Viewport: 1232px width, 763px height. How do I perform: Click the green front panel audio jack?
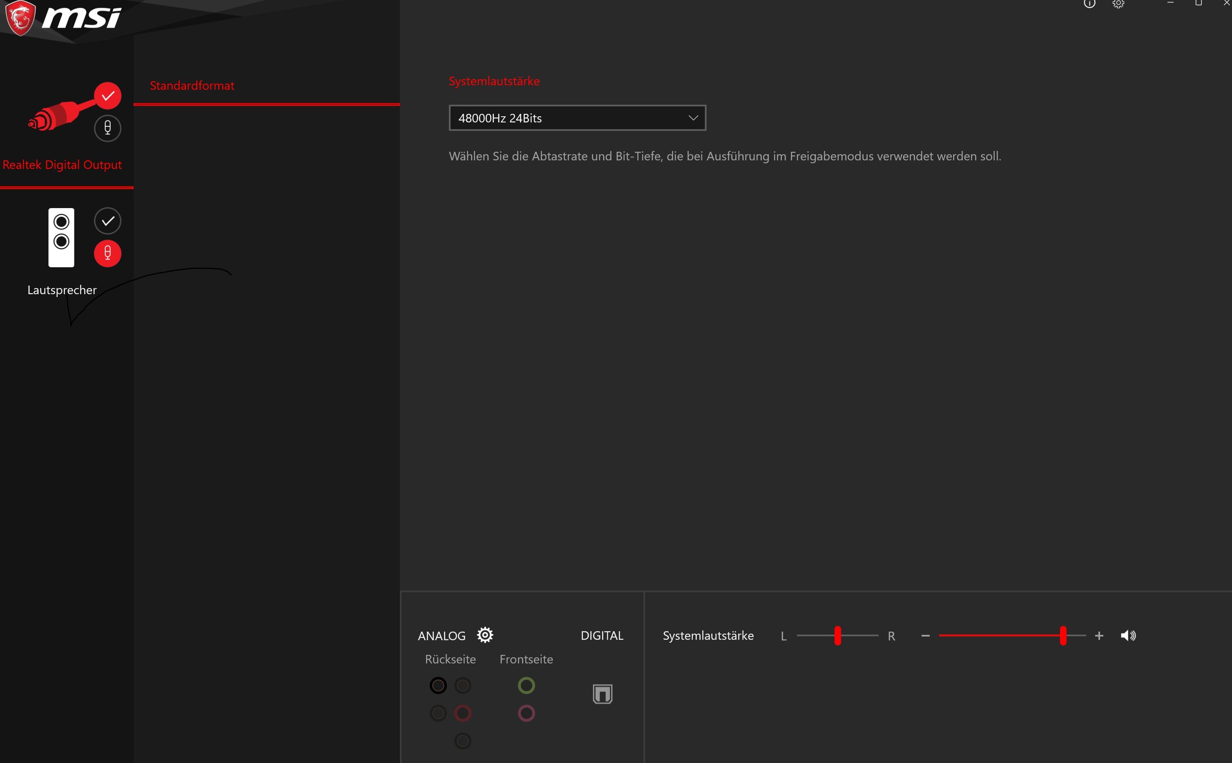526,685
